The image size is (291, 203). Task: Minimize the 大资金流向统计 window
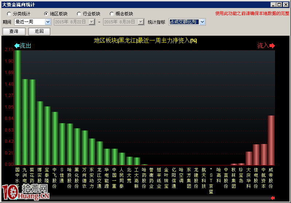[273, 5]
